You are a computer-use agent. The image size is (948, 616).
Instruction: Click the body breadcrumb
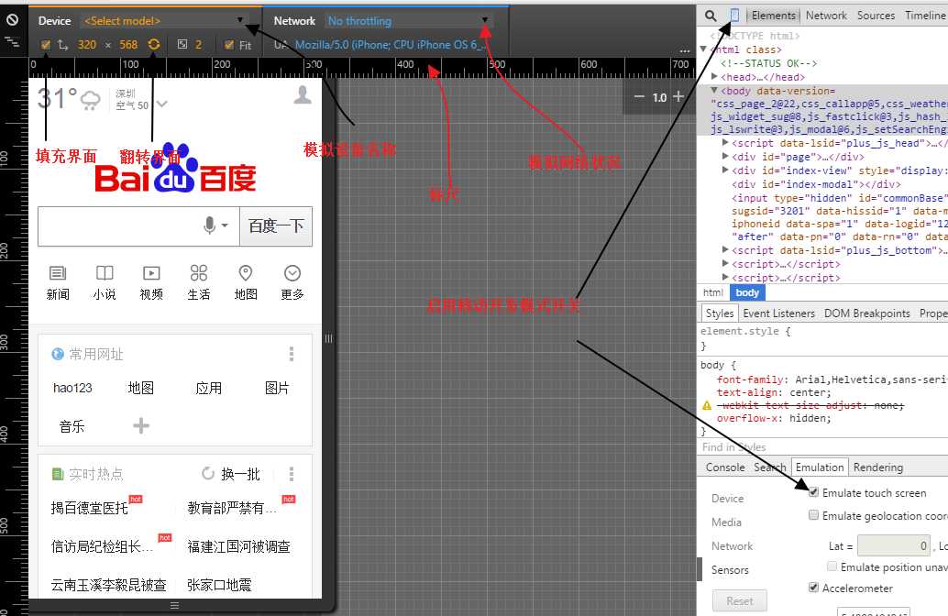pyautogui.click(x=747, y=292)
